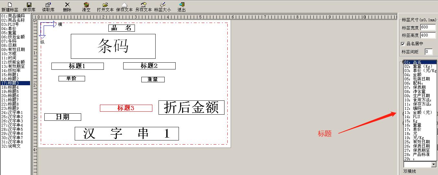
Task: Select '02: 重量（Kg）' in dropdown list
Action: [x=420, y=67]
